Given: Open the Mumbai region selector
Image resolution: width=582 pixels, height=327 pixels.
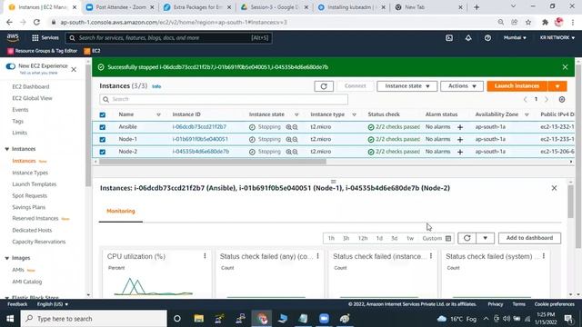Looking at the screenshot, I should coord(515,38).
